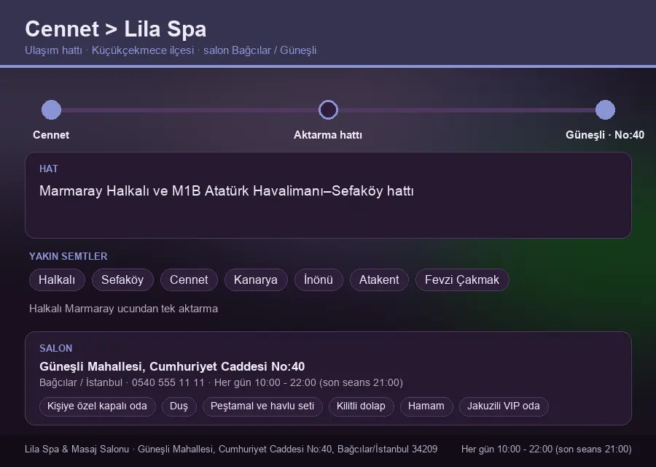Viewport: 656px width, 467px height.
Task: Select the İnönü district chip
Action: (319, 279)
